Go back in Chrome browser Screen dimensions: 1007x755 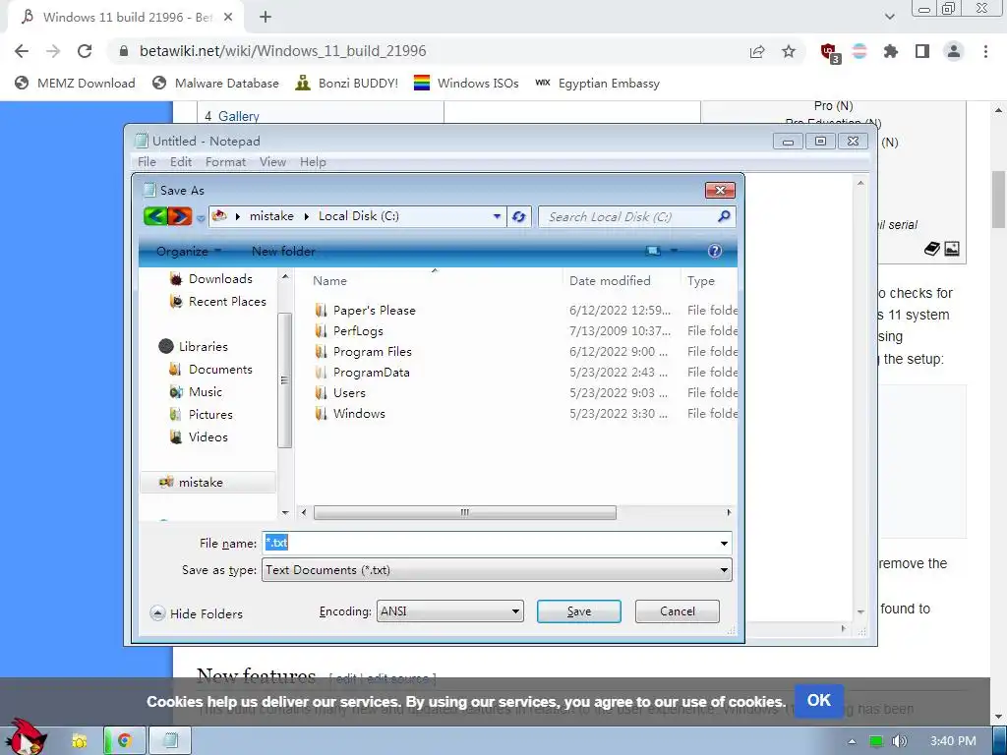[22, 51]
